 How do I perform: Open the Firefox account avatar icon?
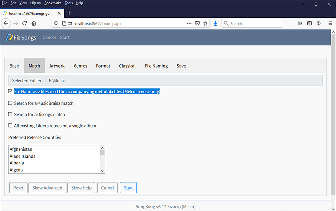pos(318,23)
